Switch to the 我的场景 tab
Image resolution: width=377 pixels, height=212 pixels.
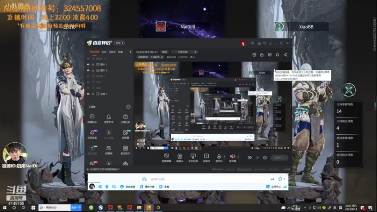pyautogui.click(x=94, y=52)
